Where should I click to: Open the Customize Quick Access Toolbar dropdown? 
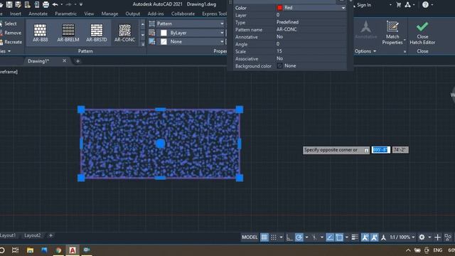click(81, 4)
